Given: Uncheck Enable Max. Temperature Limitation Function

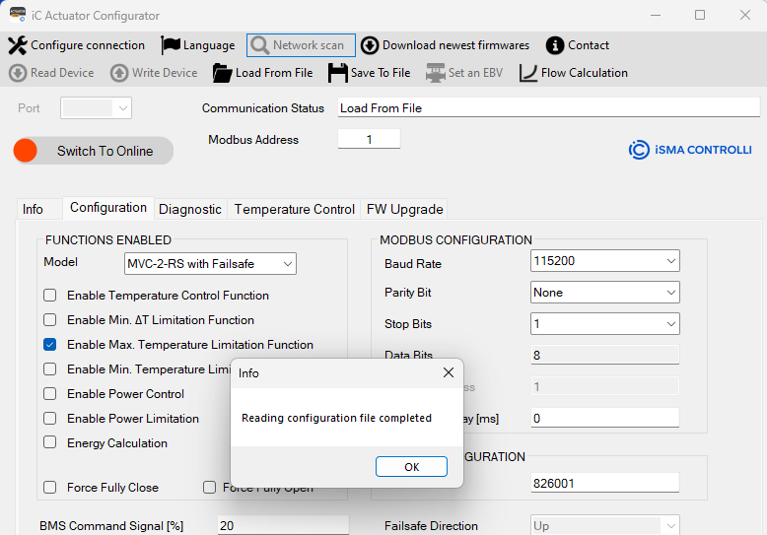Looking at the screenshot, I should 50,344.
